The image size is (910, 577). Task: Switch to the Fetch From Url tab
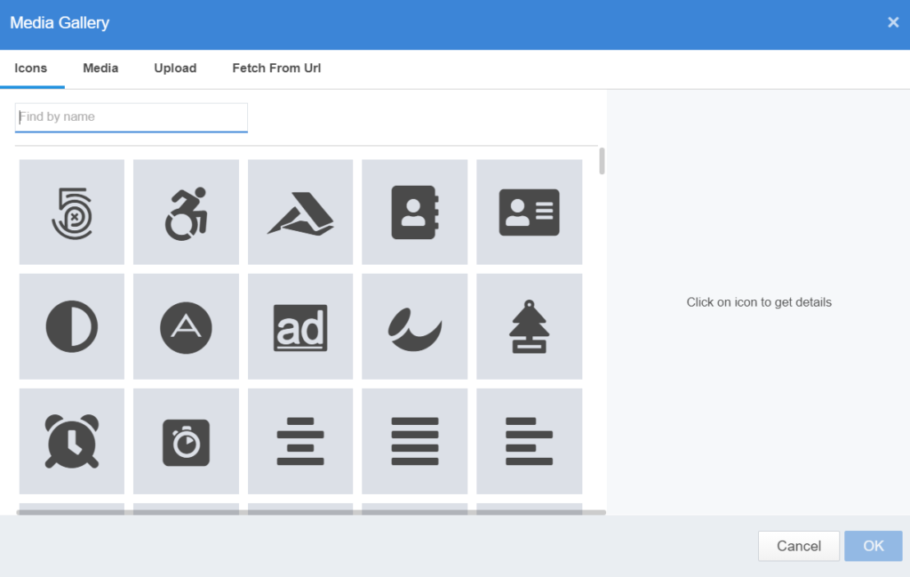[275, 68]
